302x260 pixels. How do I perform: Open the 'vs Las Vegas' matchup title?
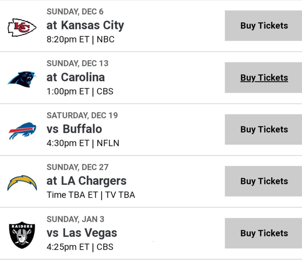coord(82,233)
